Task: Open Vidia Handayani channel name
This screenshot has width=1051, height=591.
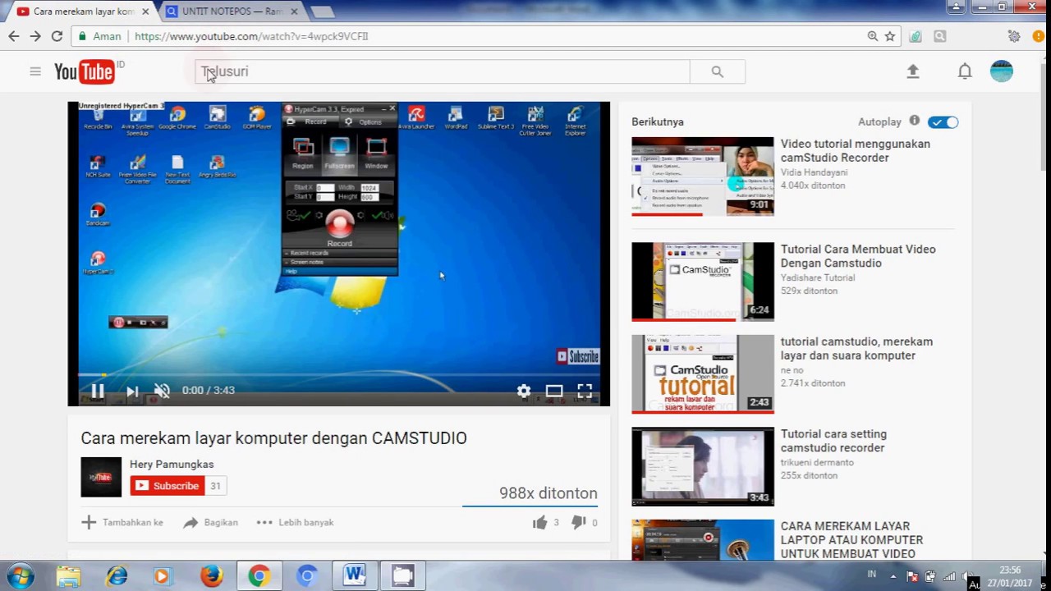Action: 814,172
